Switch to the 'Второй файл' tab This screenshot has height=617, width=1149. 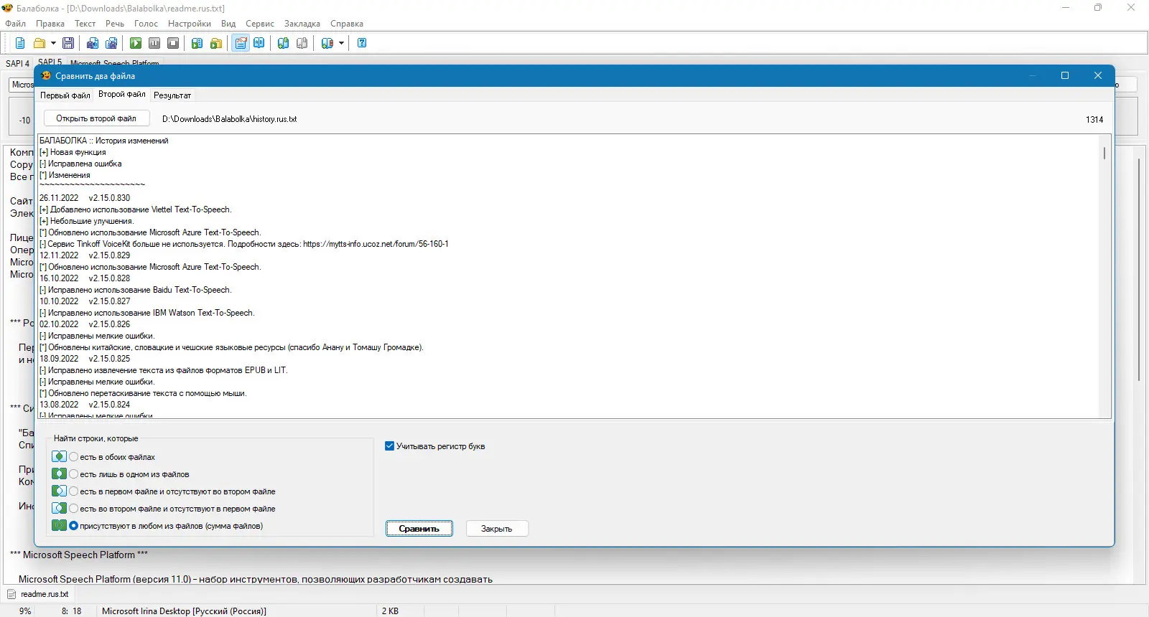pyautogui.click(x=122, y=94)
